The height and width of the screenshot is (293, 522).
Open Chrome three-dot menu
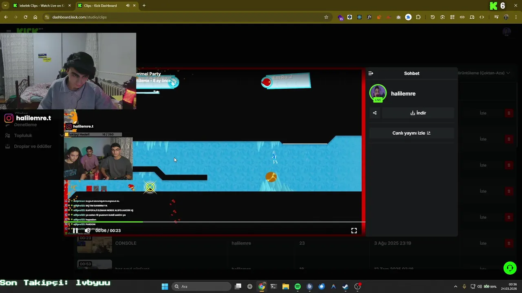pos(516,17)
